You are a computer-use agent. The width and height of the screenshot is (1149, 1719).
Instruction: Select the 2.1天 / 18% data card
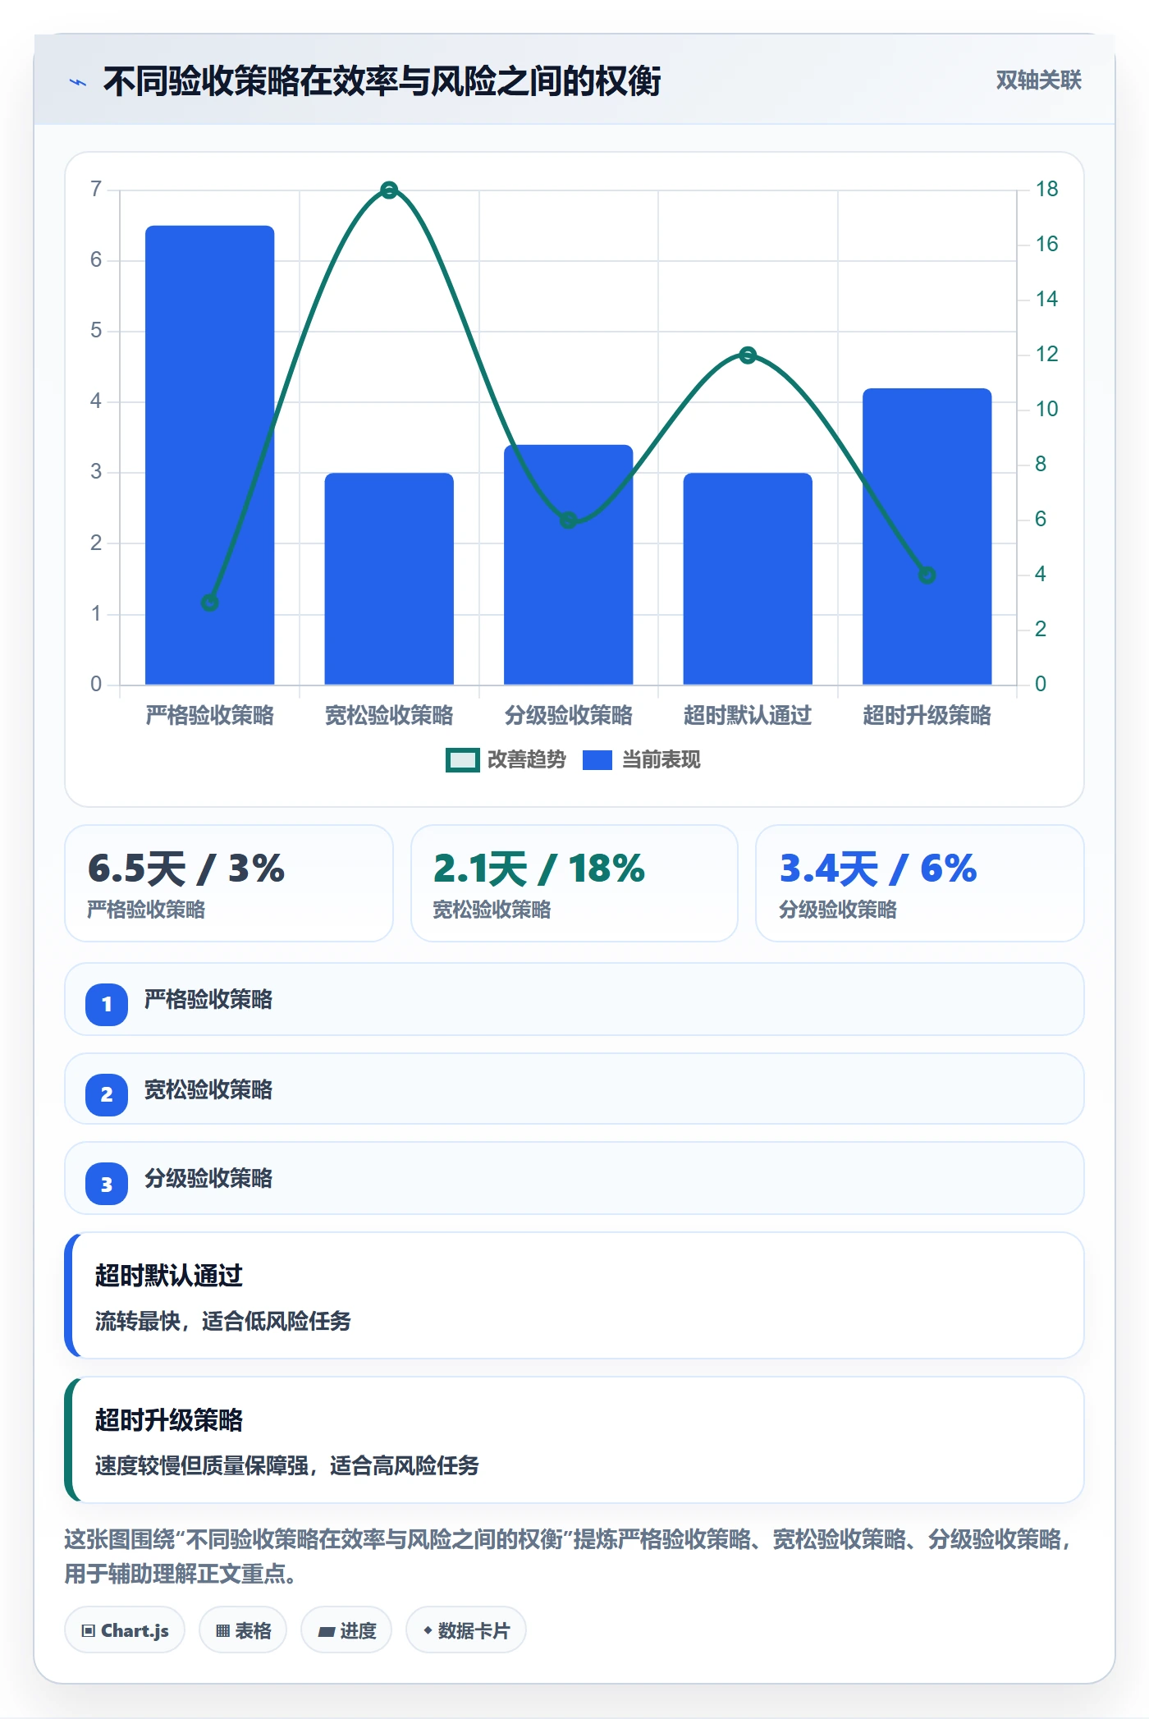[x=574, y=883]
